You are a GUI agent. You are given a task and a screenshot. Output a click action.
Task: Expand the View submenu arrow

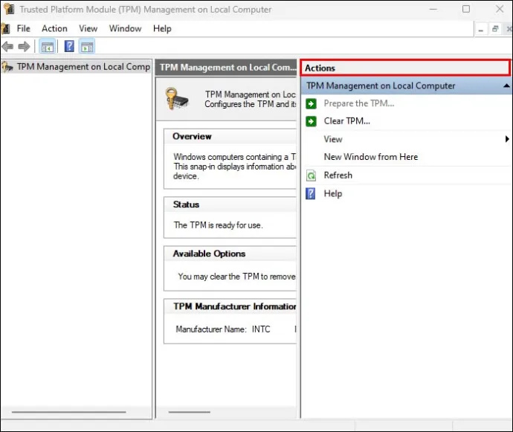click(507, 139)
